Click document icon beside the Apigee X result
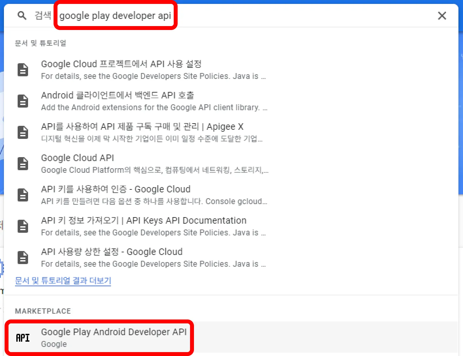The height and width of the screenshot is (356, 463). tap(23, 132)
